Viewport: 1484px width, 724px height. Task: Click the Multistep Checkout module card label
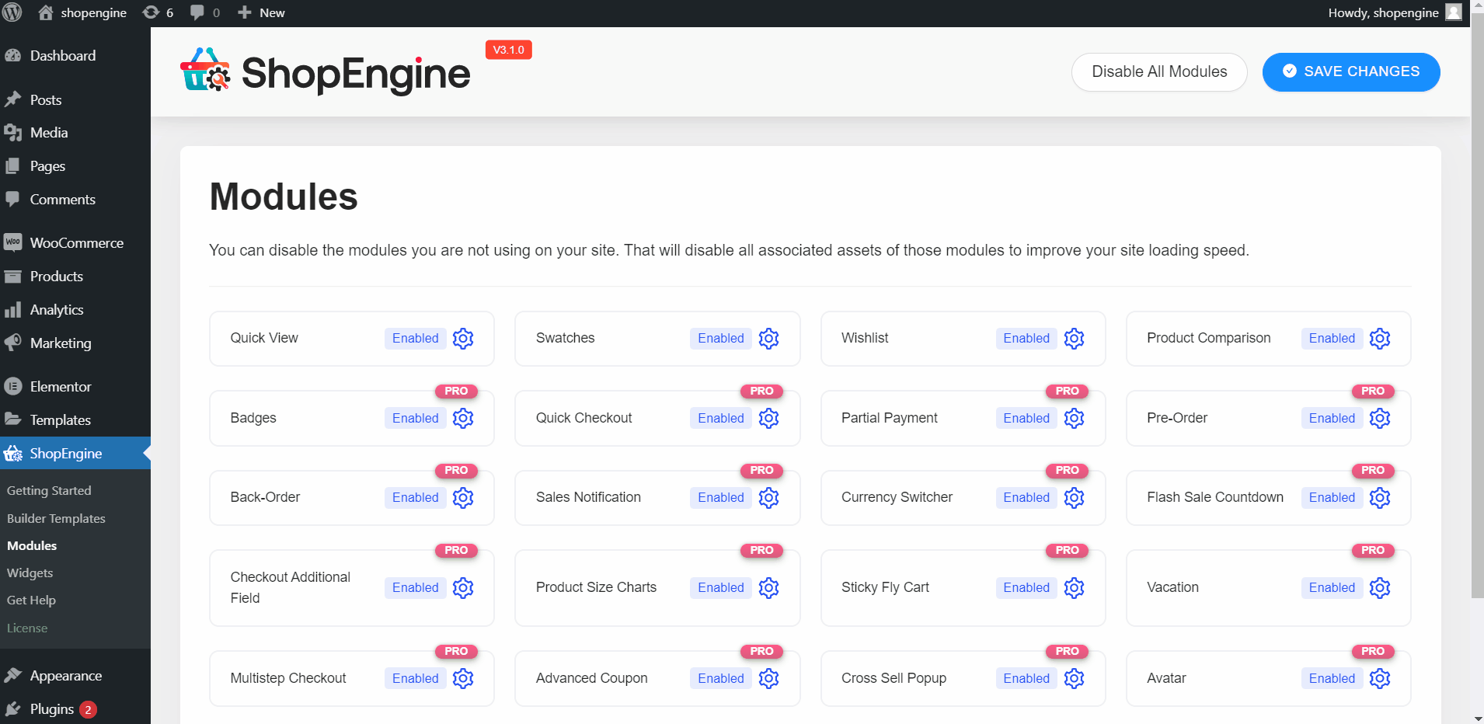[x=288, y=678]
